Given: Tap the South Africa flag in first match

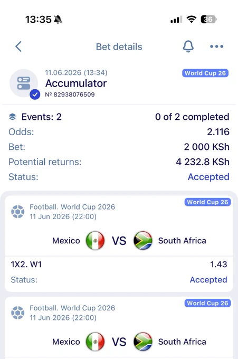Looking at the screenshot, I should [x=143, y=241].
